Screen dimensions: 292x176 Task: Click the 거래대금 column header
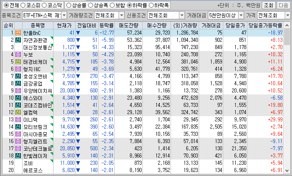(x=211, y=25)
